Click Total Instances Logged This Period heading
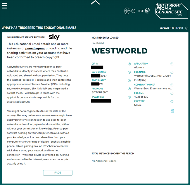 click(113, 153)
